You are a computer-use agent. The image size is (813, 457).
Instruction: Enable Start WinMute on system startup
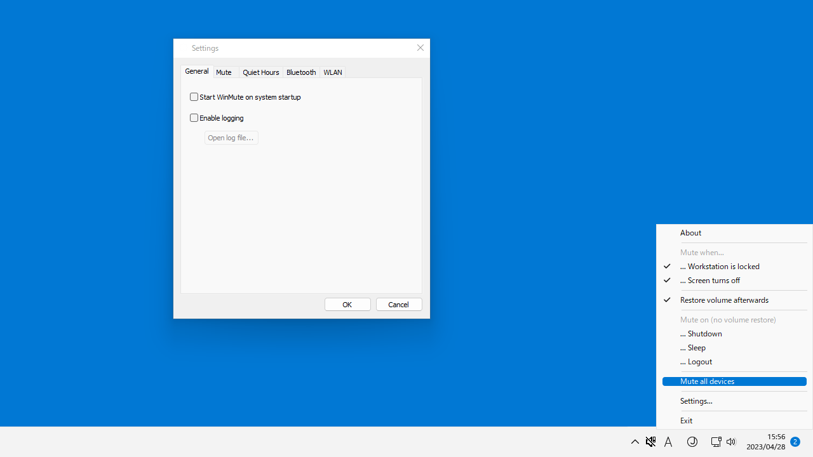[x=245, y=97]
